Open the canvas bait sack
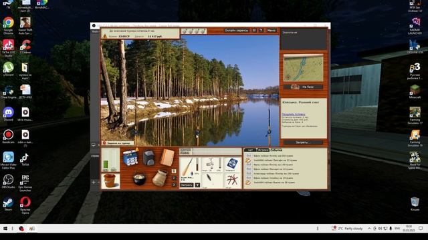This screenshot has height=240, width=428. (160, 178)
